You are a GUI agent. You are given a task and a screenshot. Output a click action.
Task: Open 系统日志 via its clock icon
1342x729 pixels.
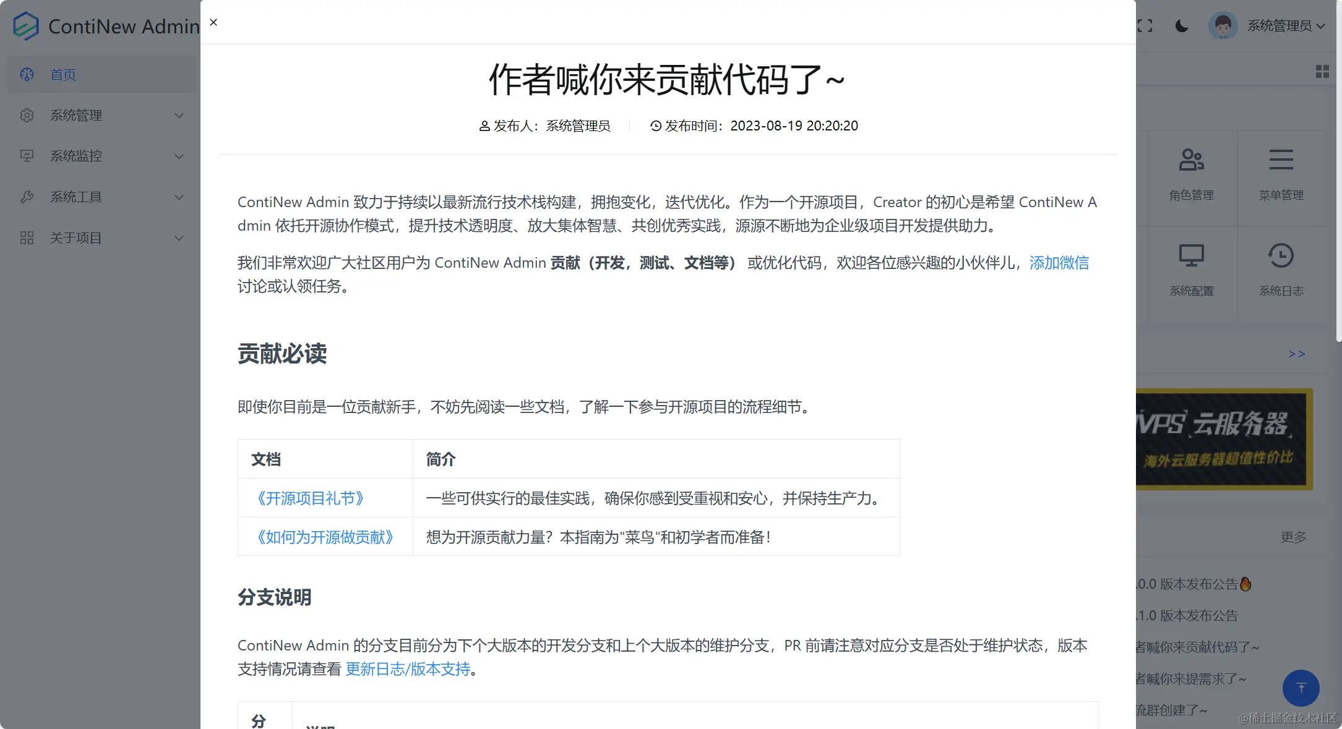click(1281, 255)
